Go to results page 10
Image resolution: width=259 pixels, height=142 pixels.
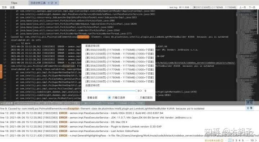252,140
